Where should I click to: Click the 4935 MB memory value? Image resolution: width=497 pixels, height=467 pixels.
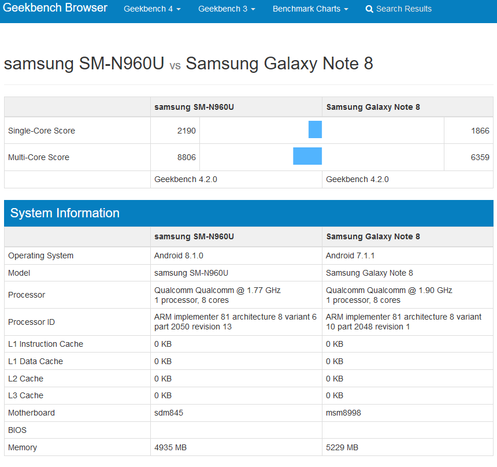170,447
